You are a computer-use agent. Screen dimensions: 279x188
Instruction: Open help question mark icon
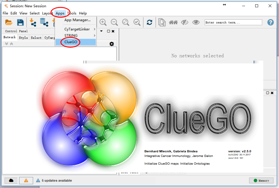click(x=270, y=22)
